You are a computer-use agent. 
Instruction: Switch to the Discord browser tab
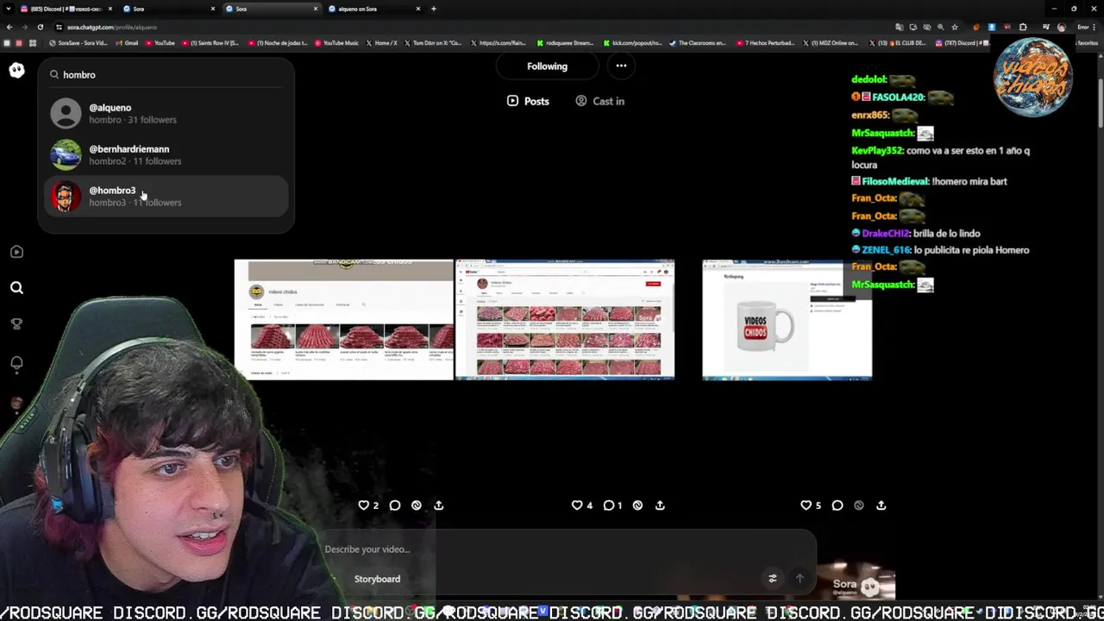coord(66,9)
